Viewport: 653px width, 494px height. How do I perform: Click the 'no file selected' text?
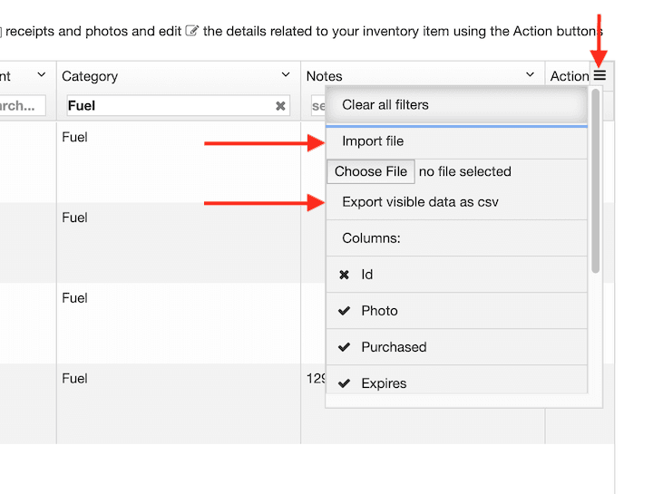click(464, 171)
